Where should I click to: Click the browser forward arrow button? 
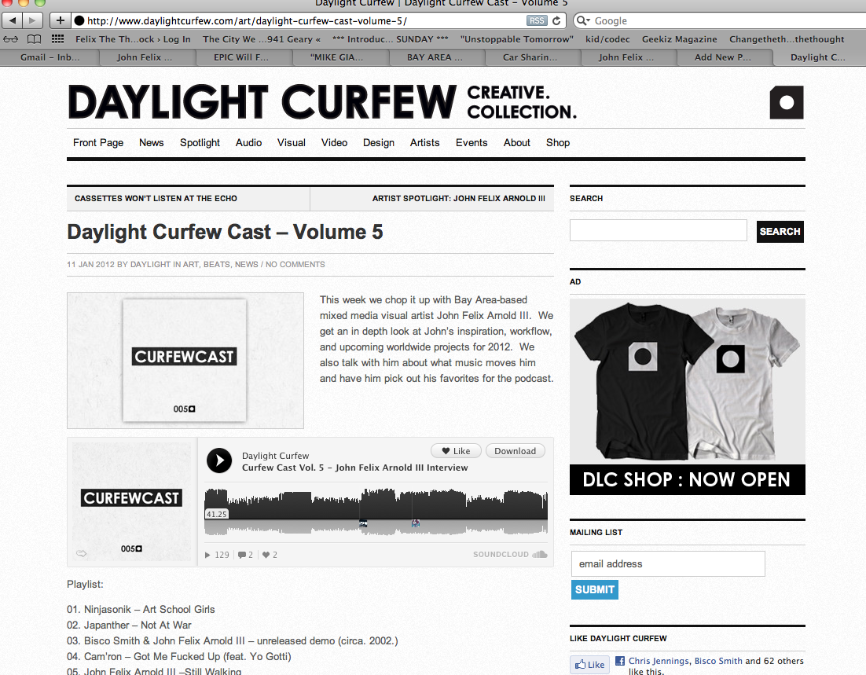(x=32, y=21)
